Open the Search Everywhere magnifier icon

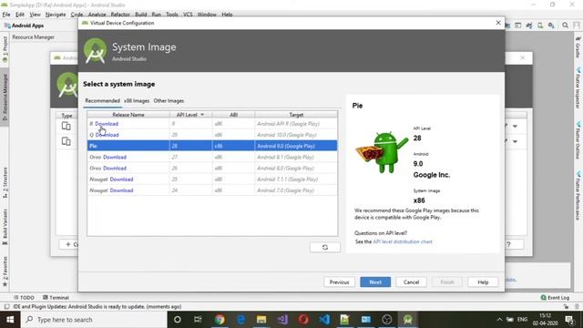[x=565, y=26]
